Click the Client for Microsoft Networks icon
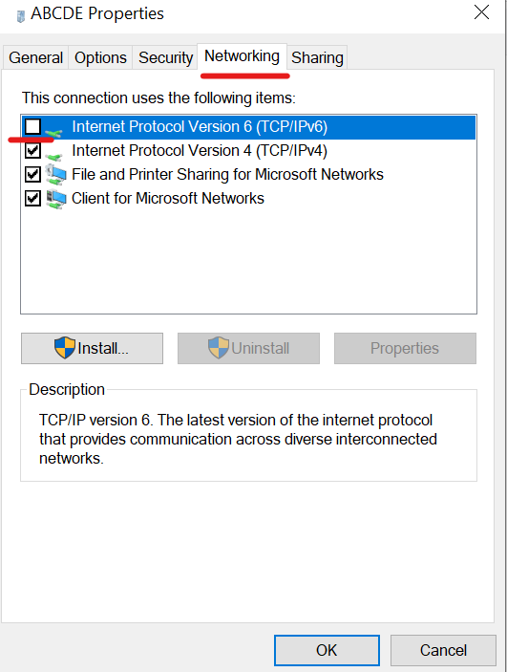Viewport: 507px width, 672px height. (55, 199)
